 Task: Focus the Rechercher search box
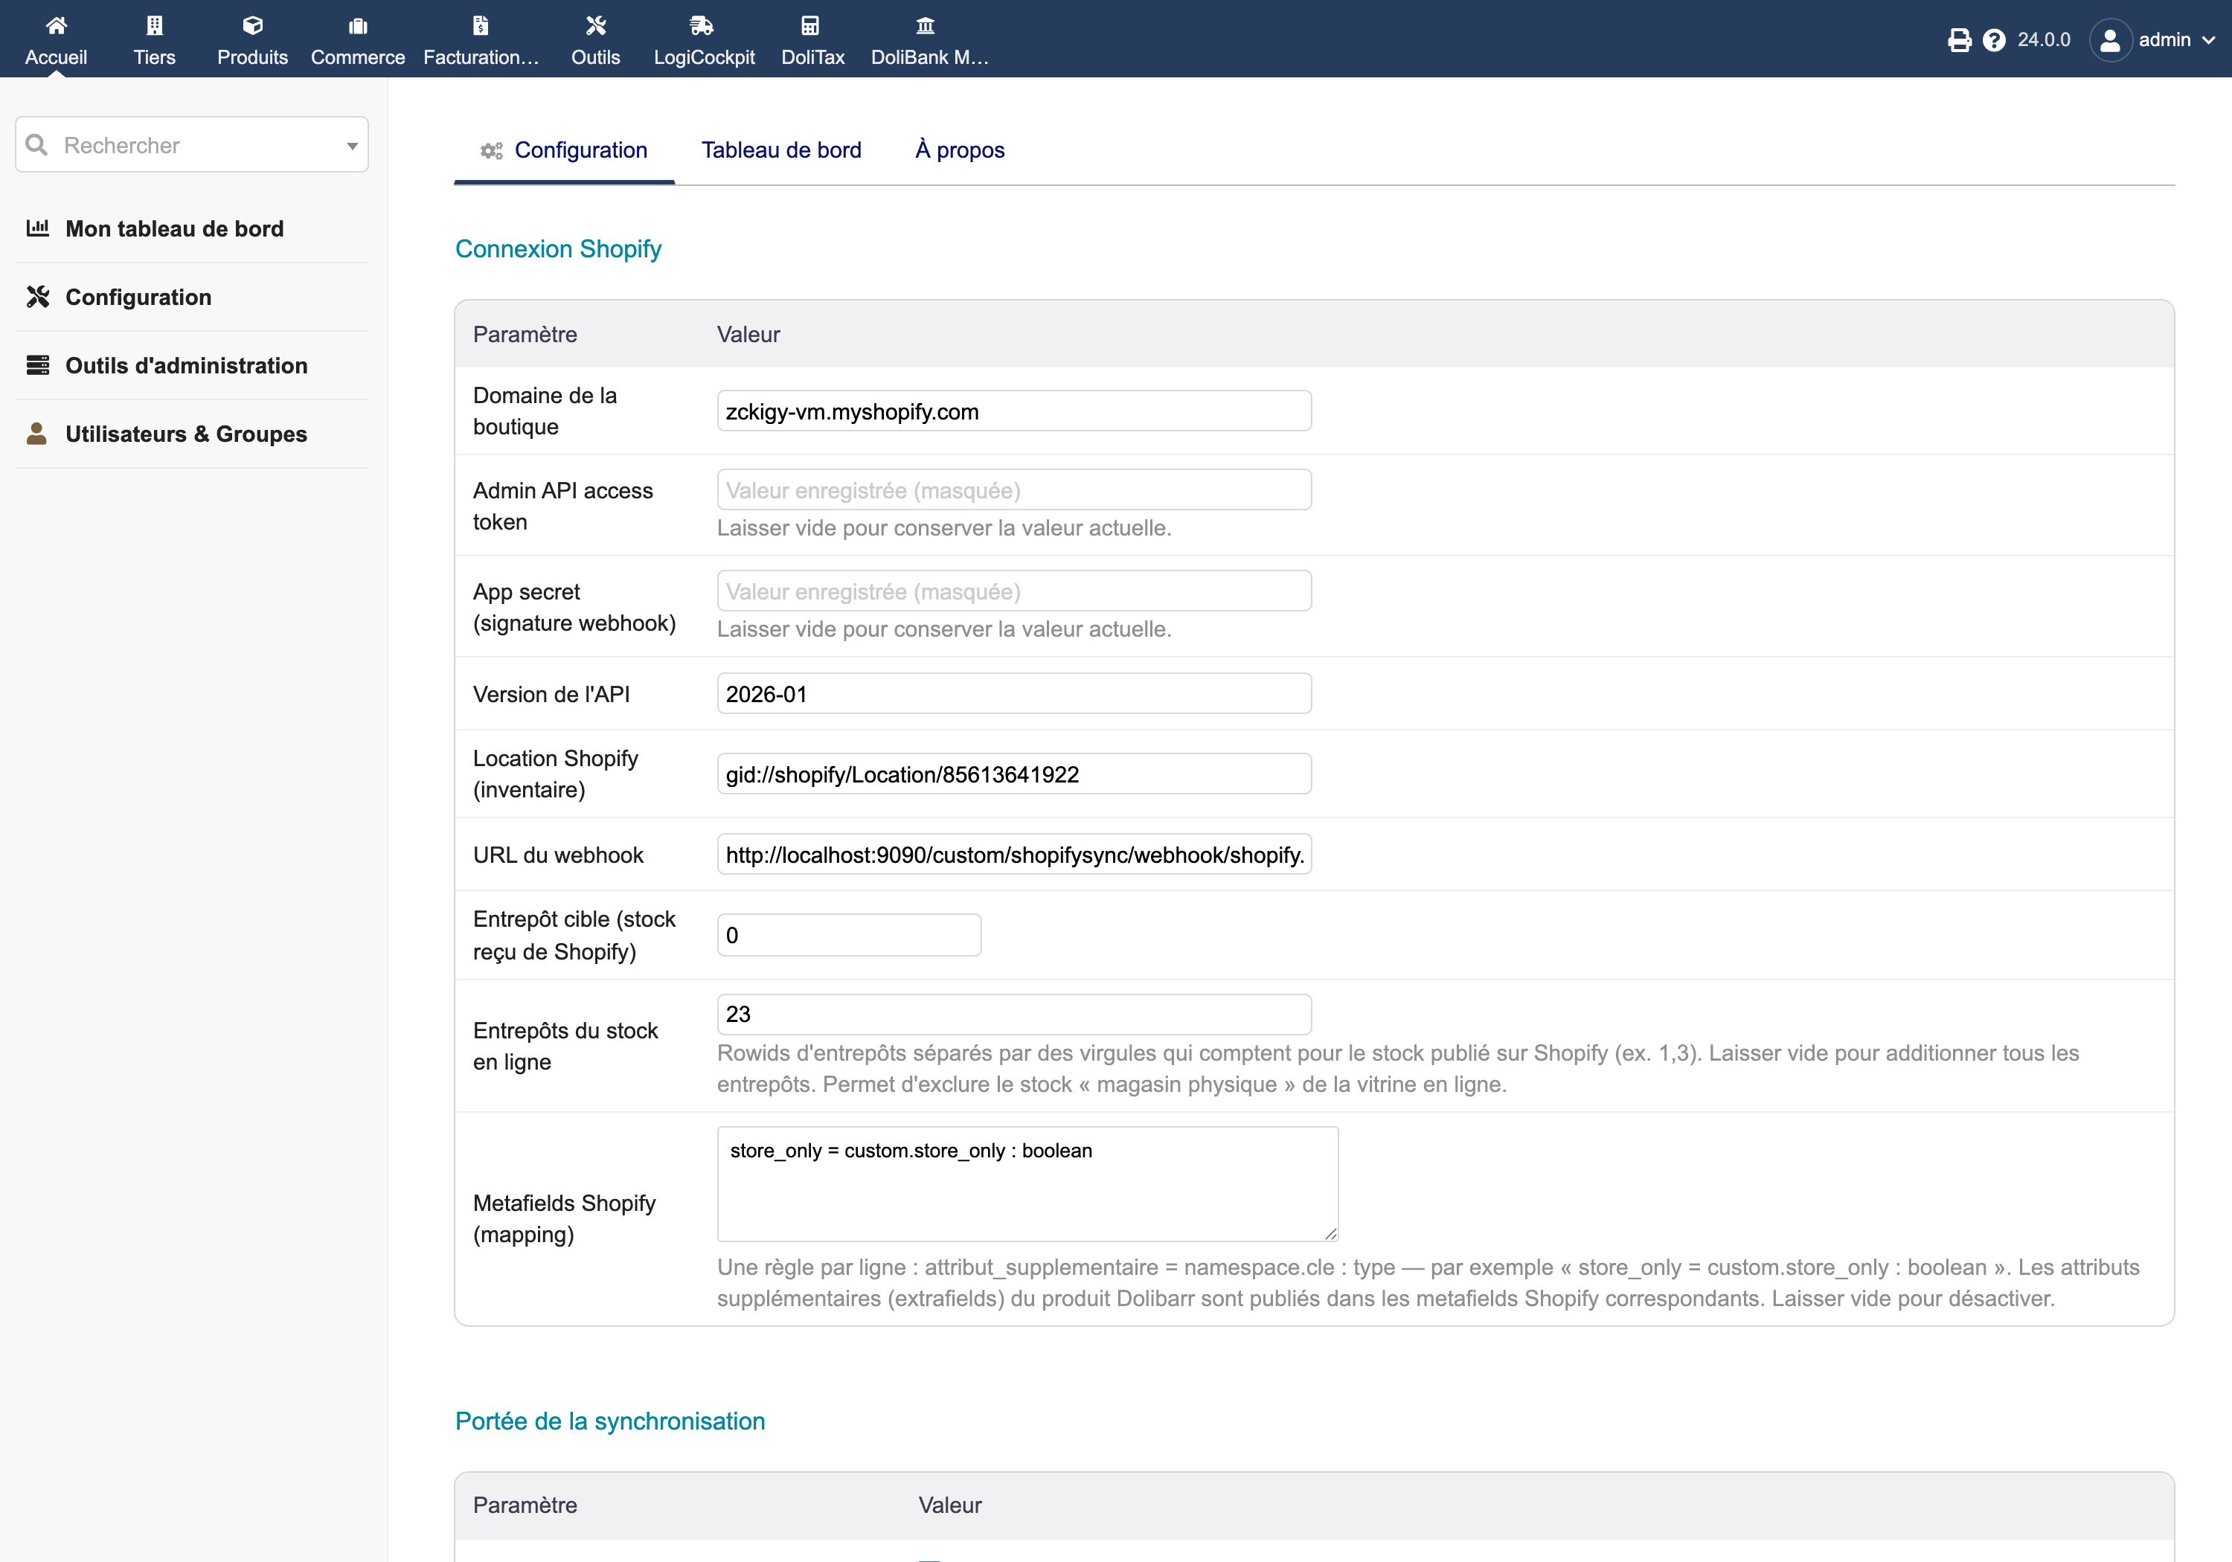pos(191,145)
